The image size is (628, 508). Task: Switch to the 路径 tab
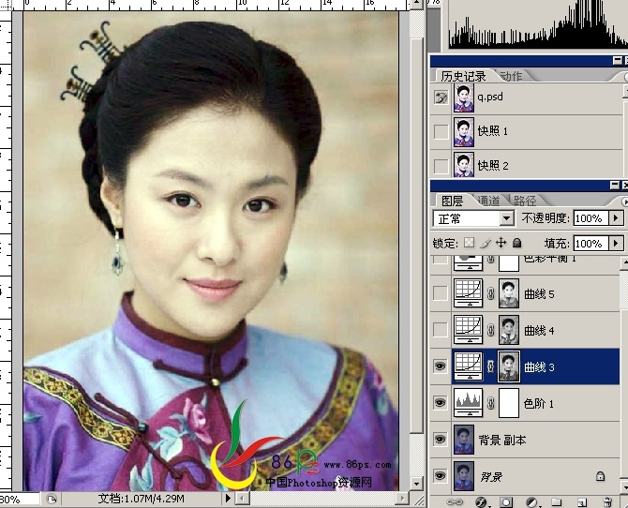525,201
